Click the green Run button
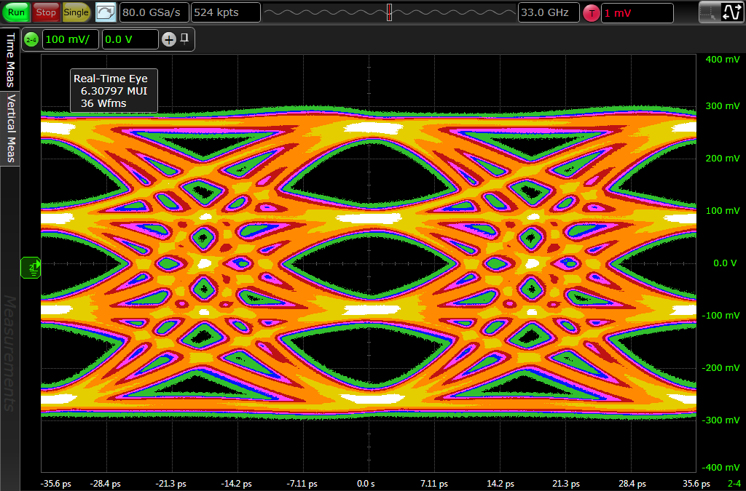Image resolution: width=746 pixels, height=491 pixels. pos(16,12)
